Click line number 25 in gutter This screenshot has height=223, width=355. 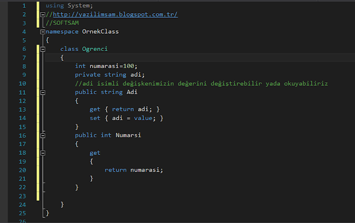coord(22,213)
